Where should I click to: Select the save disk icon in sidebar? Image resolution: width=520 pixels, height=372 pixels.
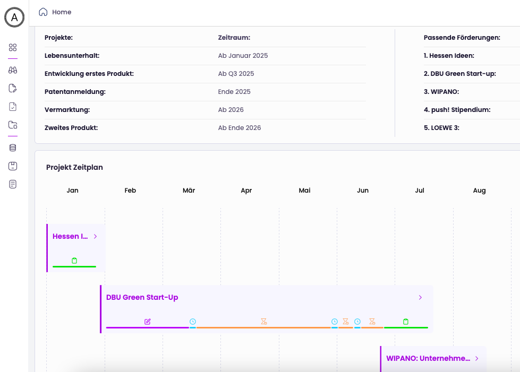13,166
